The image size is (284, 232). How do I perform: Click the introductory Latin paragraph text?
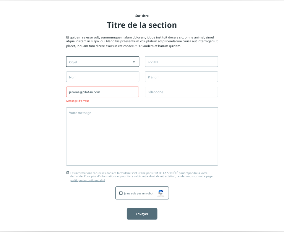tap(142, 42)
